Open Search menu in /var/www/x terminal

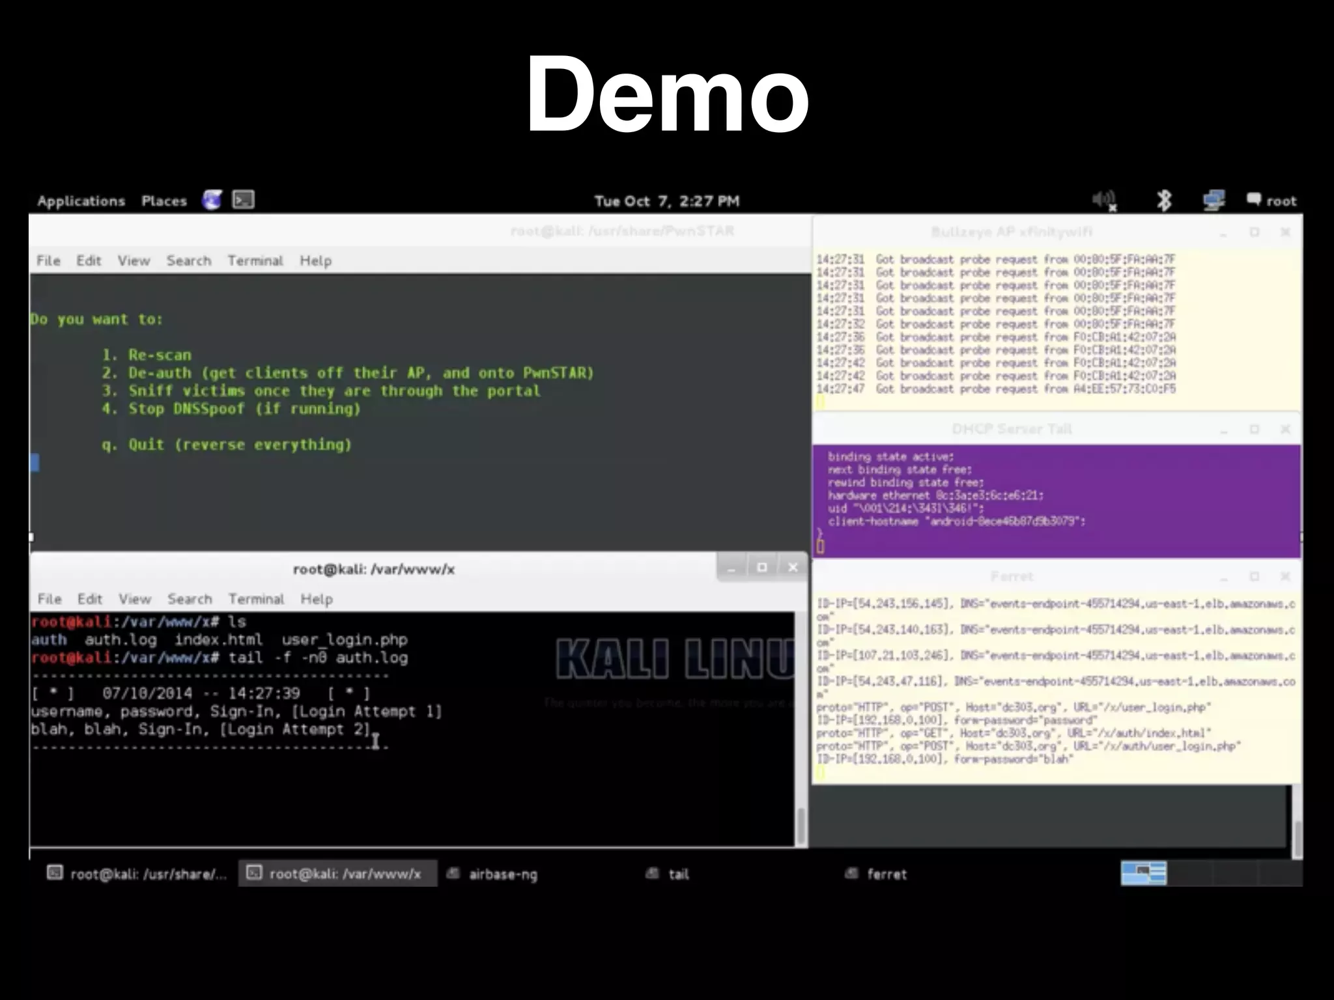point(190,599)
